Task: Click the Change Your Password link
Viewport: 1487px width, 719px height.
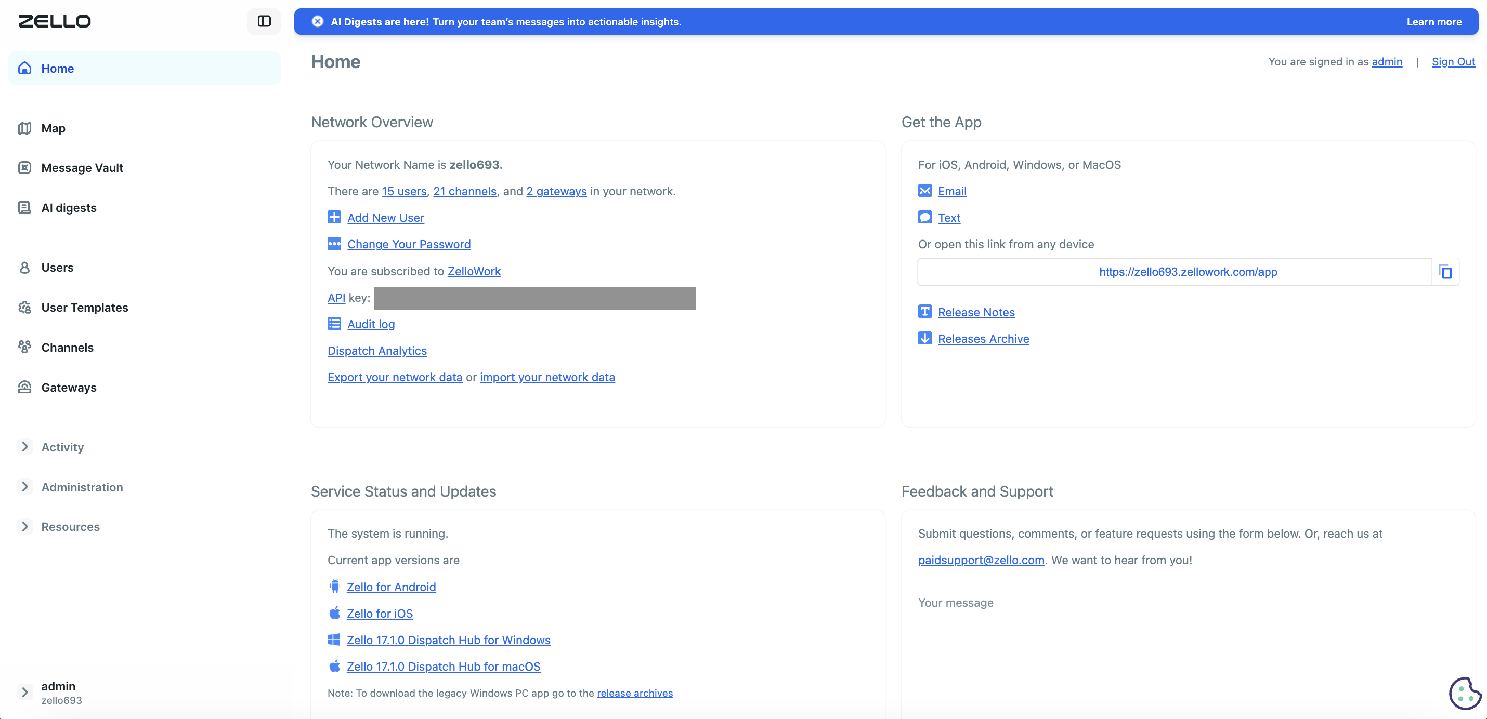Action: (x=409, y=244)
